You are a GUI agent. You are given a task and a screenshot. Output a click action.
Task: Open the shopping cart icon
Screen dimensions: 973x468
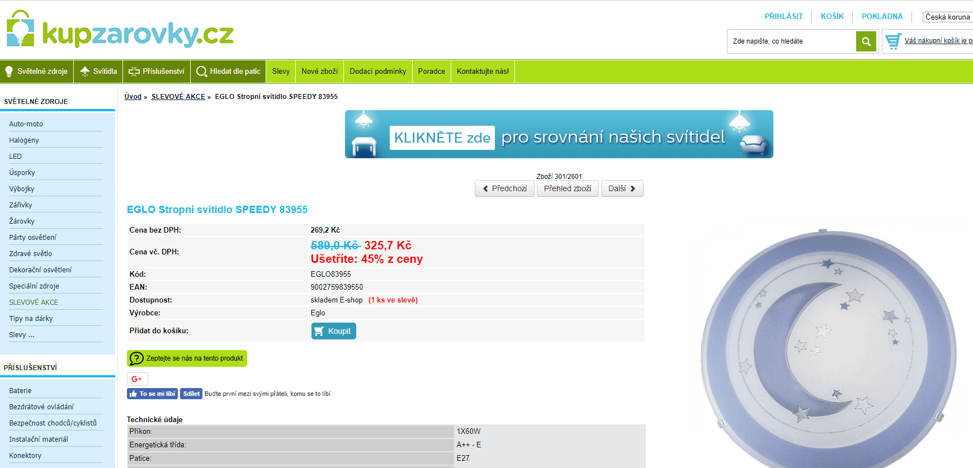(x=893, y=41)
